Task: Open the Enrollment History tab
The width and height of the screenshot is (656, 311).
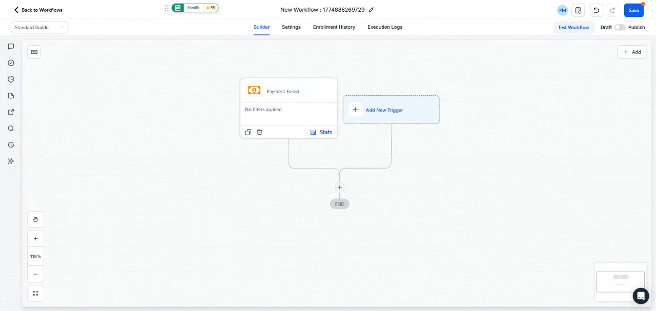Action: click(334, 27)
